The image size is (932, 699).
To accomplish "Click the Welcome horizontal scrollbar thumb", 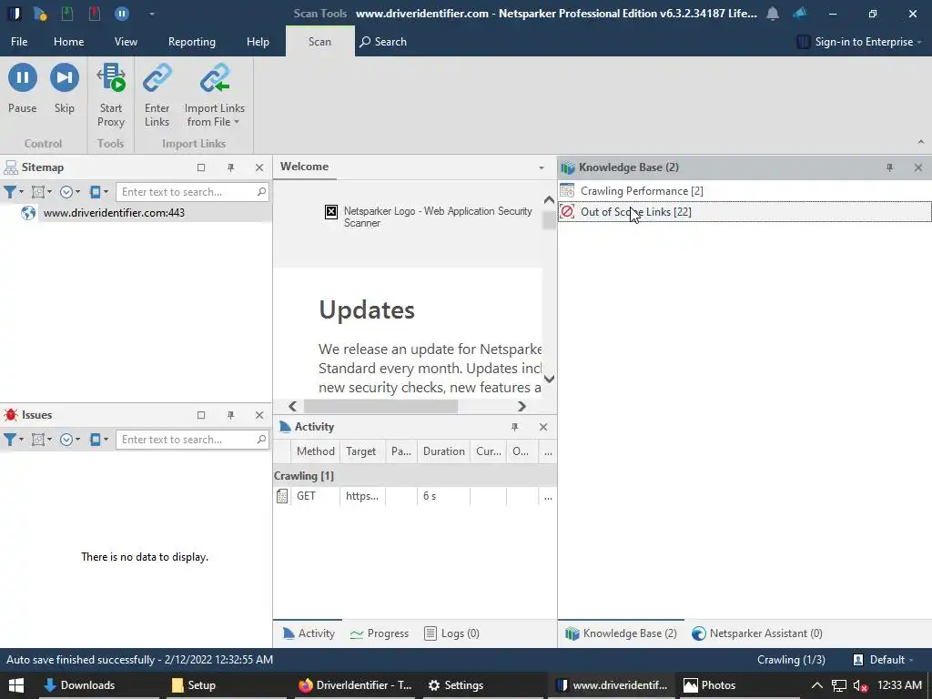I will click(x=381, y=407).
